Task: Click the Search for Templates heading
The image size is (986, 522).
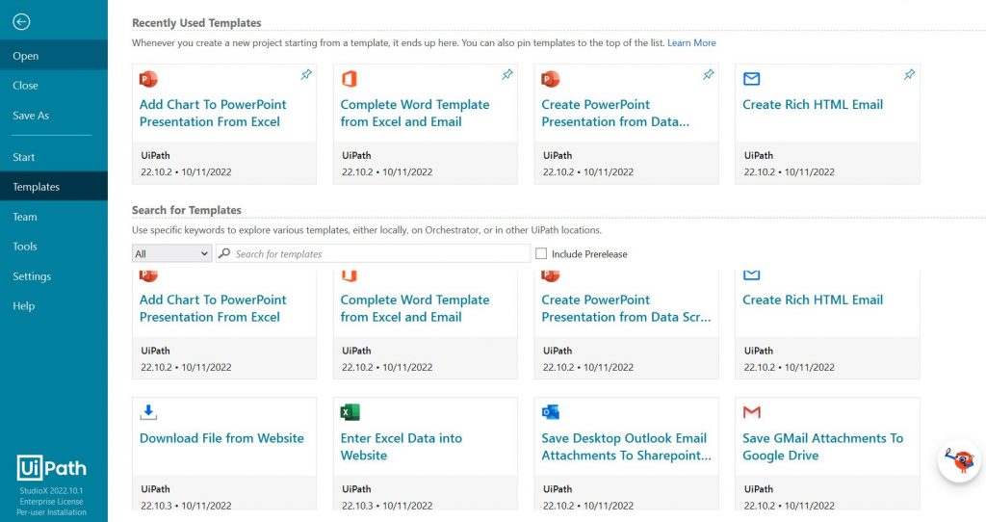Action: pos(187,210)
